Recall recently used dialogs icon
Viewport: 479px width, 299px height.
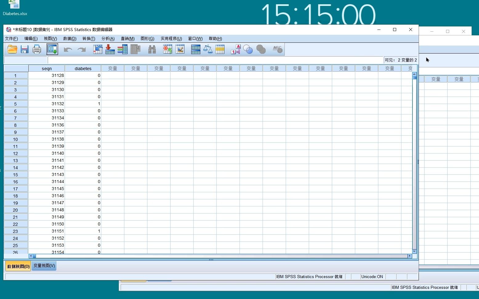(52, 49)
